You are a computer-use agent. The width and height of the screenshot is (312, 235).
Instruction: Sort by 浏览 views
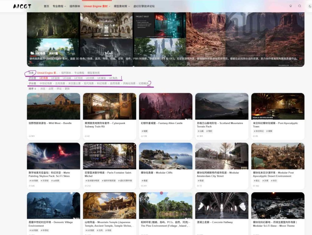pos(43,89)
